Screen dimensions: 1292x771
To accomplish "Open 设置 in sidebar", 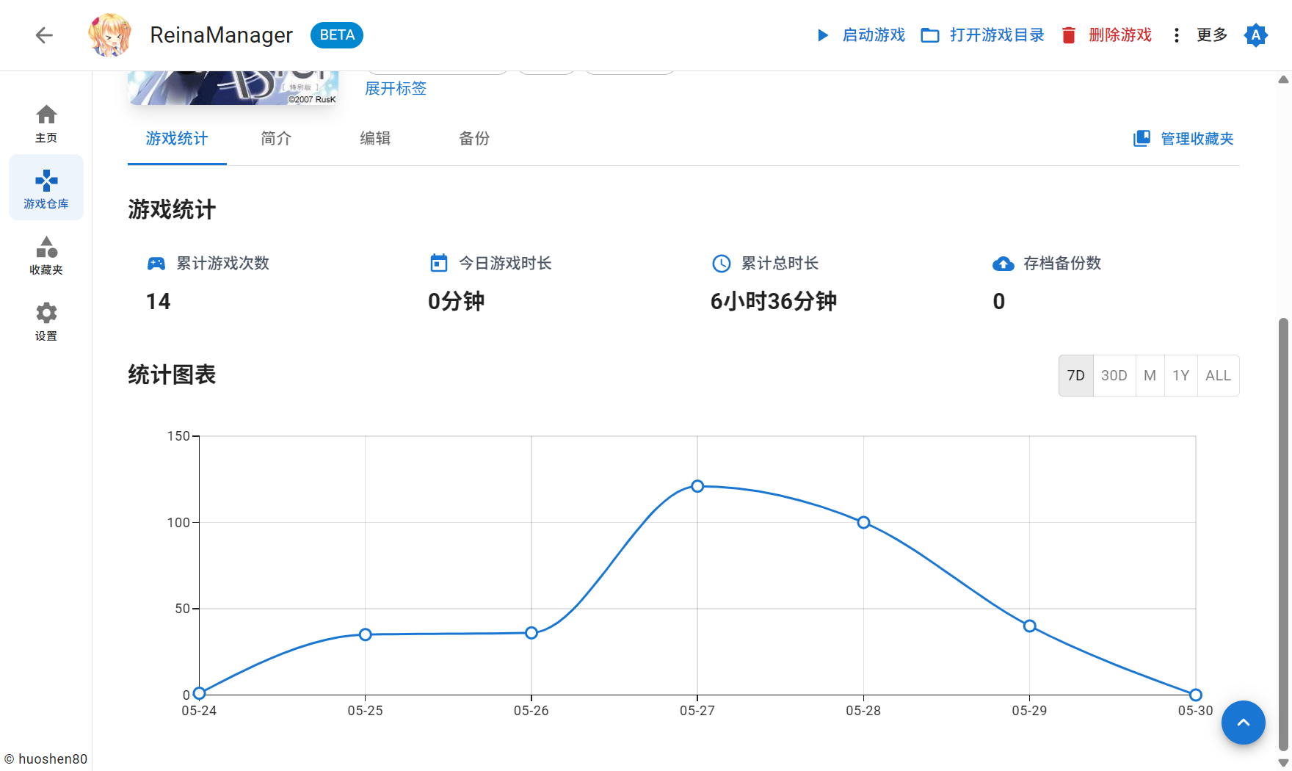I will point(46,321).
